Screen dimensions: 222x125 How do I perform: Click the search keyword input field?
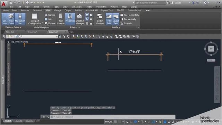click(150, 2)
